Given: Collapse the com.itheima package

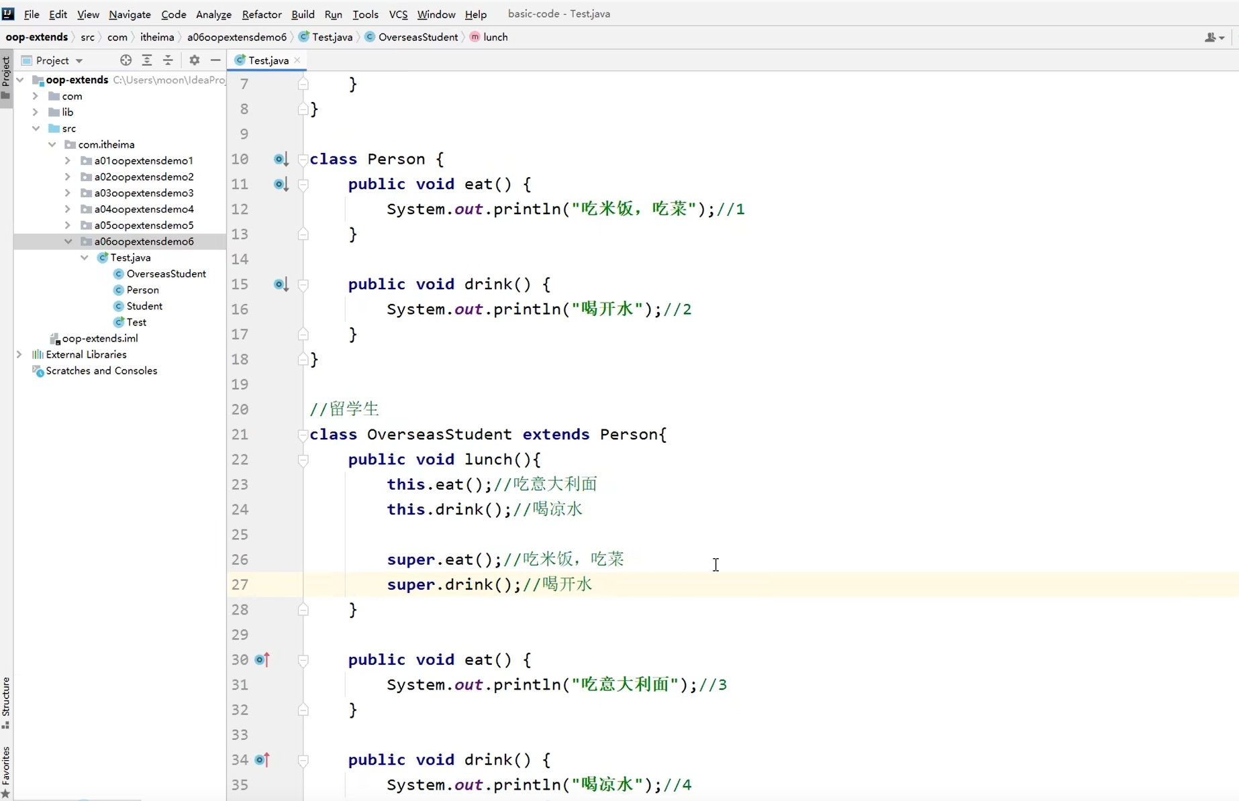Looking at the screenshot, I should pos(52,144).
